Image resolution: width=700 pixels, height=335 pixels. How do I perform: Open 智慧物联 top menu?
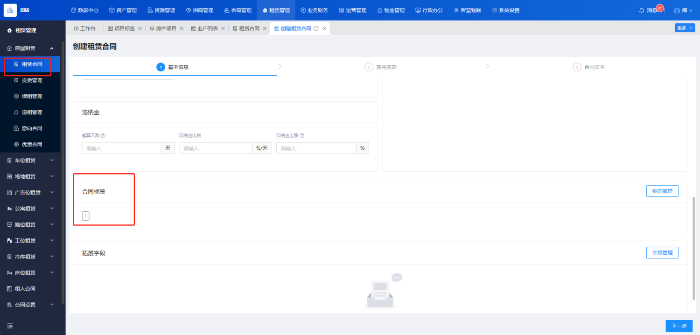tap(467, 10)
